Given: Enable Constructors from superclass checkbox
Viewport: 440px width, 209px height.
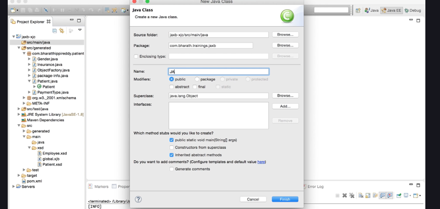Looking at the screenshot, I should coord(171,148).
